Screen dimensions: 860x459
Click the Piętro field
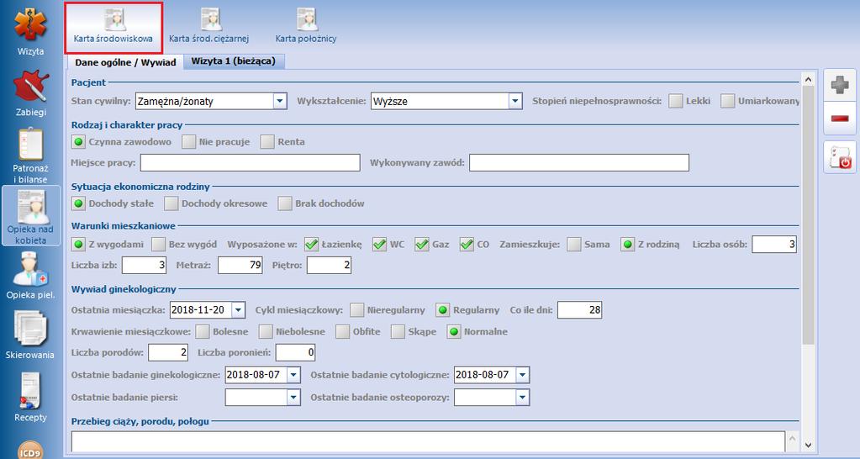(x=329, y=266)
